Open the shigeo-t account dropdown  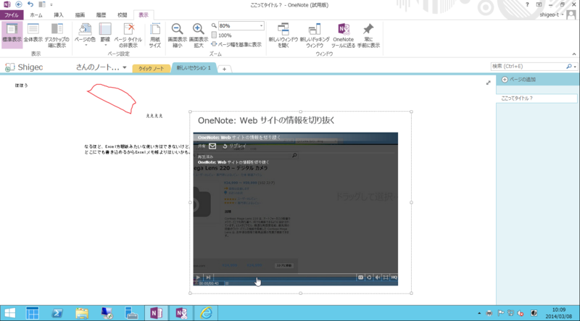click(x=552, y=14)
